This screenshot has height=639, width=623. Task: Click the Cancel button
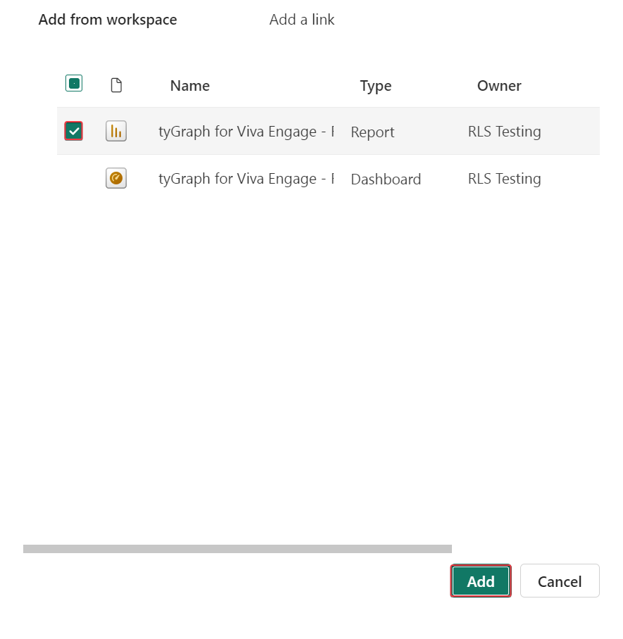click(559, 581)
